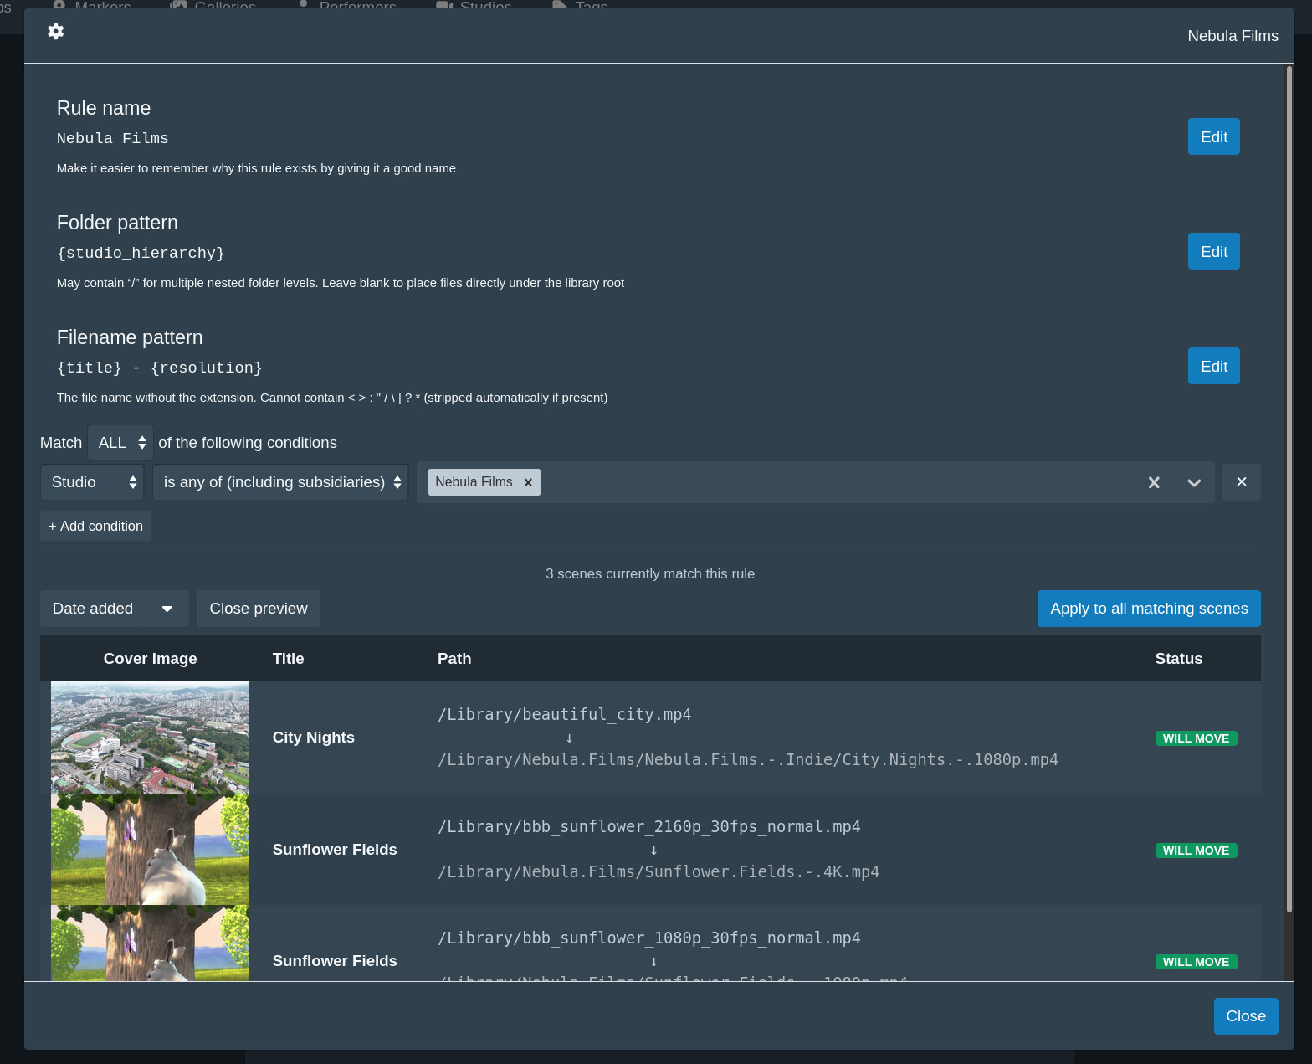Click the {title} - {resolution} pattern value
Viewport: 1312px width, 1064px height.
[x=160, y=368]
